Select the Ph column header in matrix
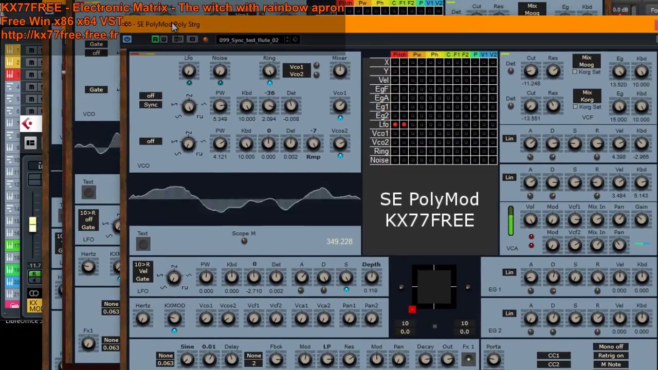This screenshot has height=370, width=658. pos(434,54)
